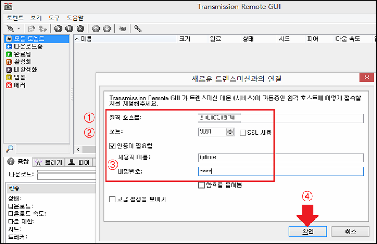Open the 도움말 menu
Viewport: 377px width, 244px height.
75,18
